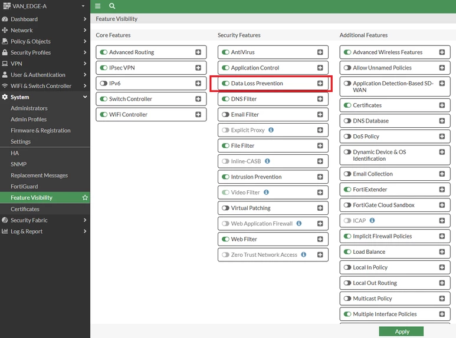
Task: Enable the Local In Policy toggle
Action: [x=347, y=267]
